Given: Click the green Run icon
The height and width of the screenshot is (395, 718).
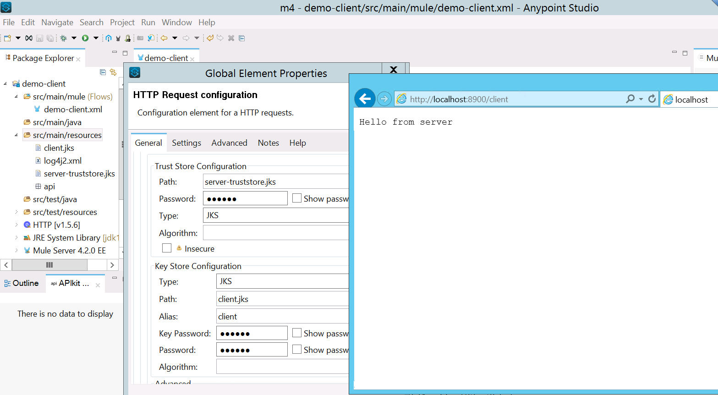Looking at the screenshot, I should point(85,38).
